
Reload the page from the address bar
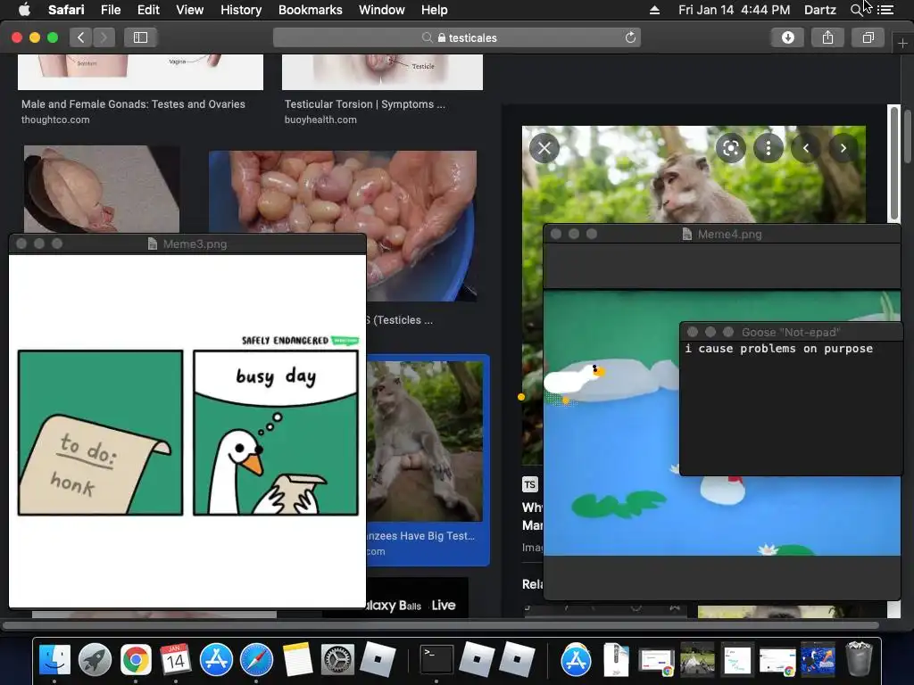tap(630, 37)
